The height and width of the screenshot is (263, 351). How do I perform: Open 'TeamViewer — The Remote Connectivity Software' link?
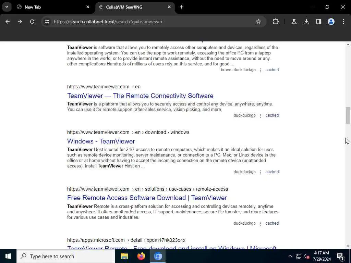pos(140,96)
